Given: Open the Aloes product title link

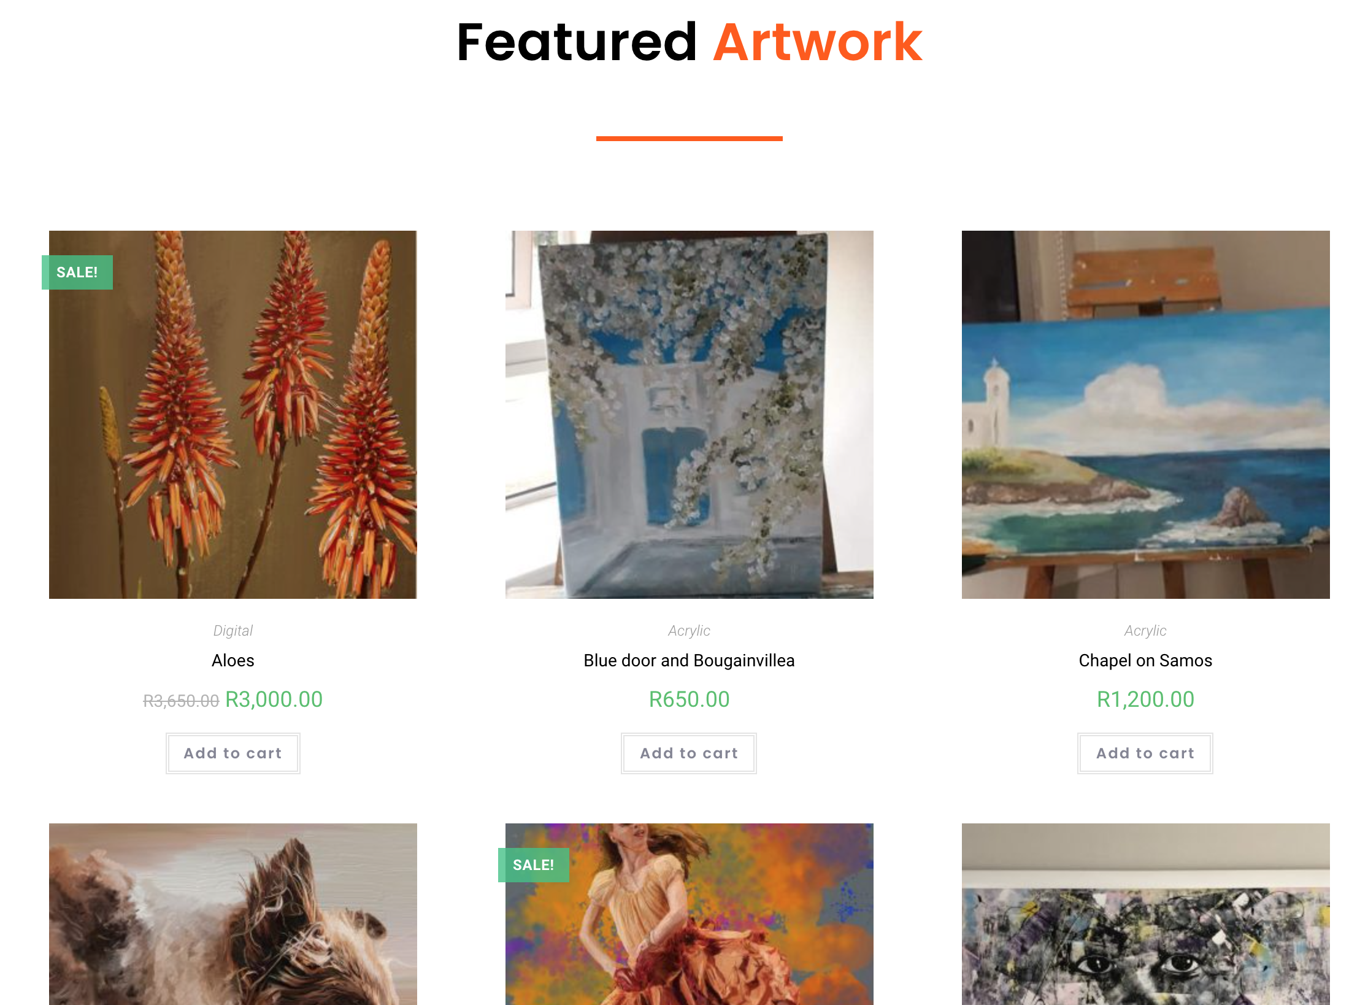Looking at the screenshot, I should click(233, 661).
